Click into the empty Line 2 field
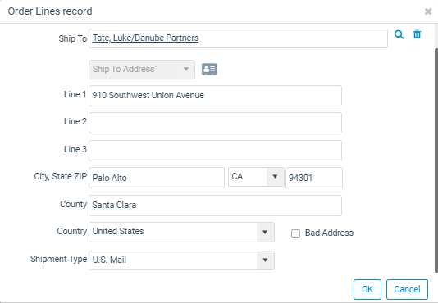Image resolution: width=438 pixels, height=303 pixels. click(x=215, y=123)
